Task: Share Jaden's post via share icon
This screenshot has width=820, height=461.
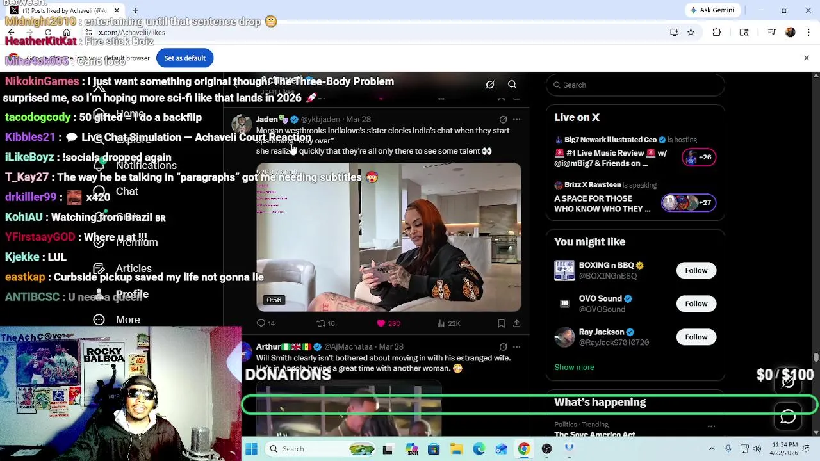Action: [x=516, y=323]
